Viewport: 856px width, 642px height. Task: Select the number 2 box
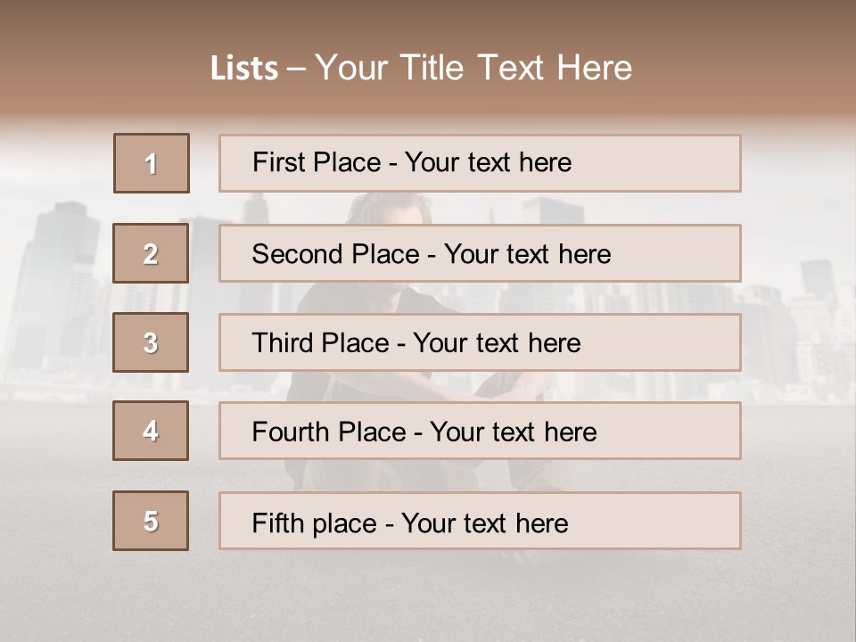151,253
